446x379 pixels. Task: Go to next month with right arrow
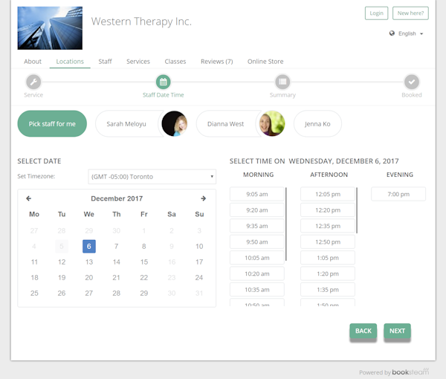point(203,198)
